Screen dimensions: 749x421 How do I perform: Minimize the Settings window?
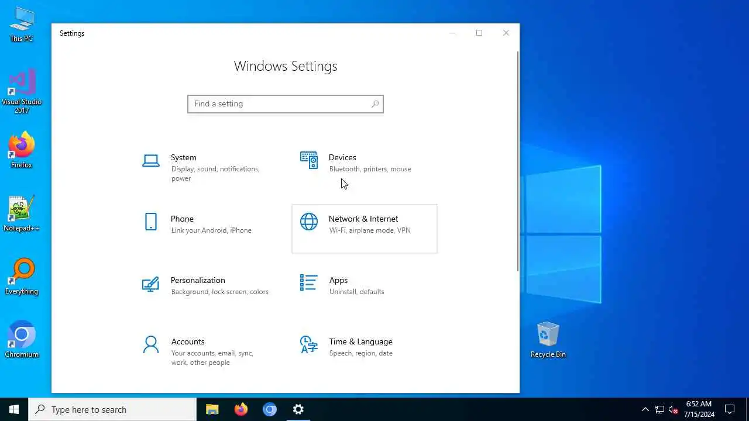pyautogui.click(x=452, y=33)
